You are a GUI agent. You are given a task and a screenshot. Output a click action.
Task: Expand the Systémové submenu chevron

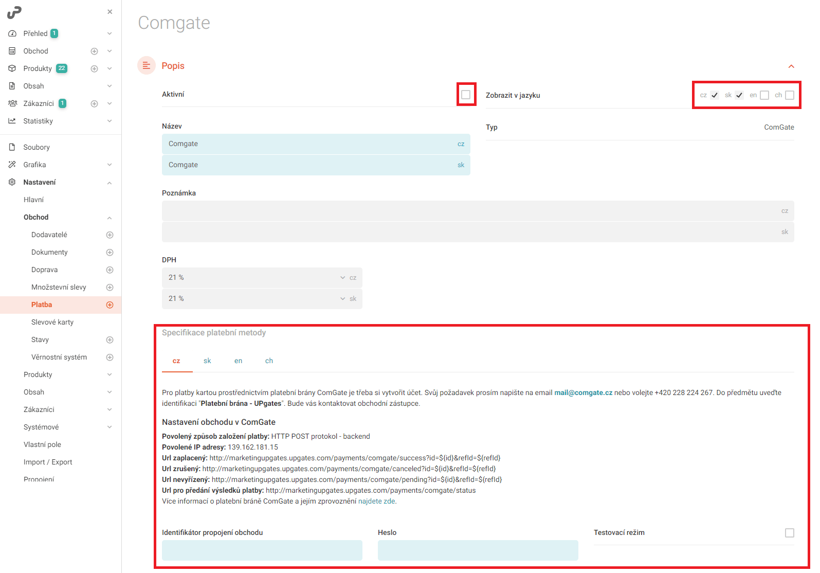(x=110, y=427)
